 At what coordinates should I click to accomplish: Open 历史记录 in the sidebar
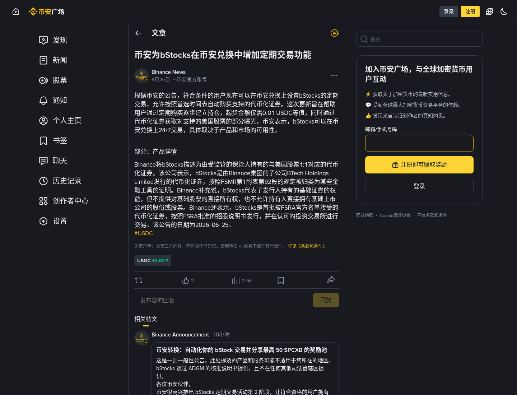tap(60, 181)
